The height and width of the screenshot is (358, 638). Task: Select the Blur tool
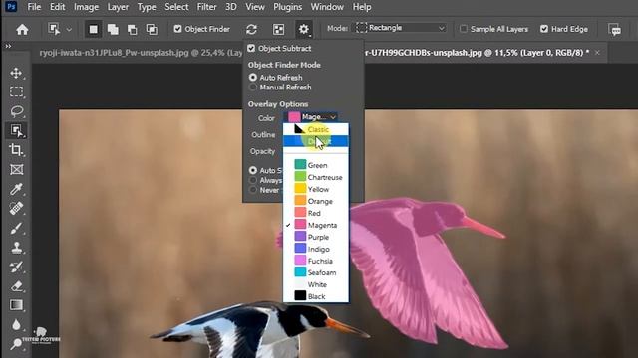[x=16, y=325]
